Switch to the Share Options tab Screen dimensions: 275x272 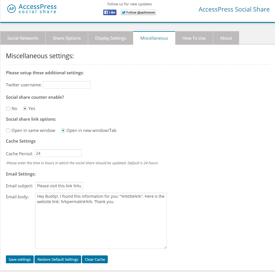(x=67, y=38)
